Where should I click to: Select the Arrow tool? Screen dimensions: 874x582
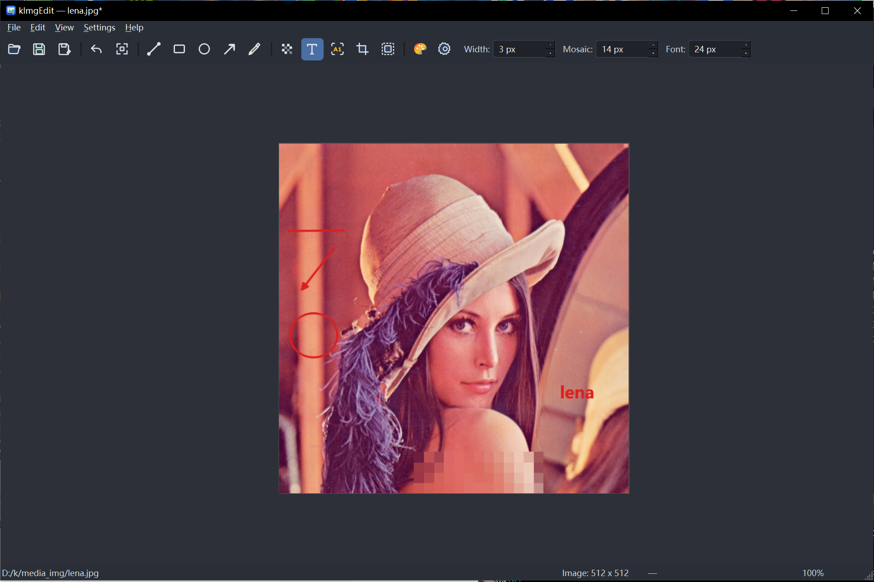click(230, 49)
